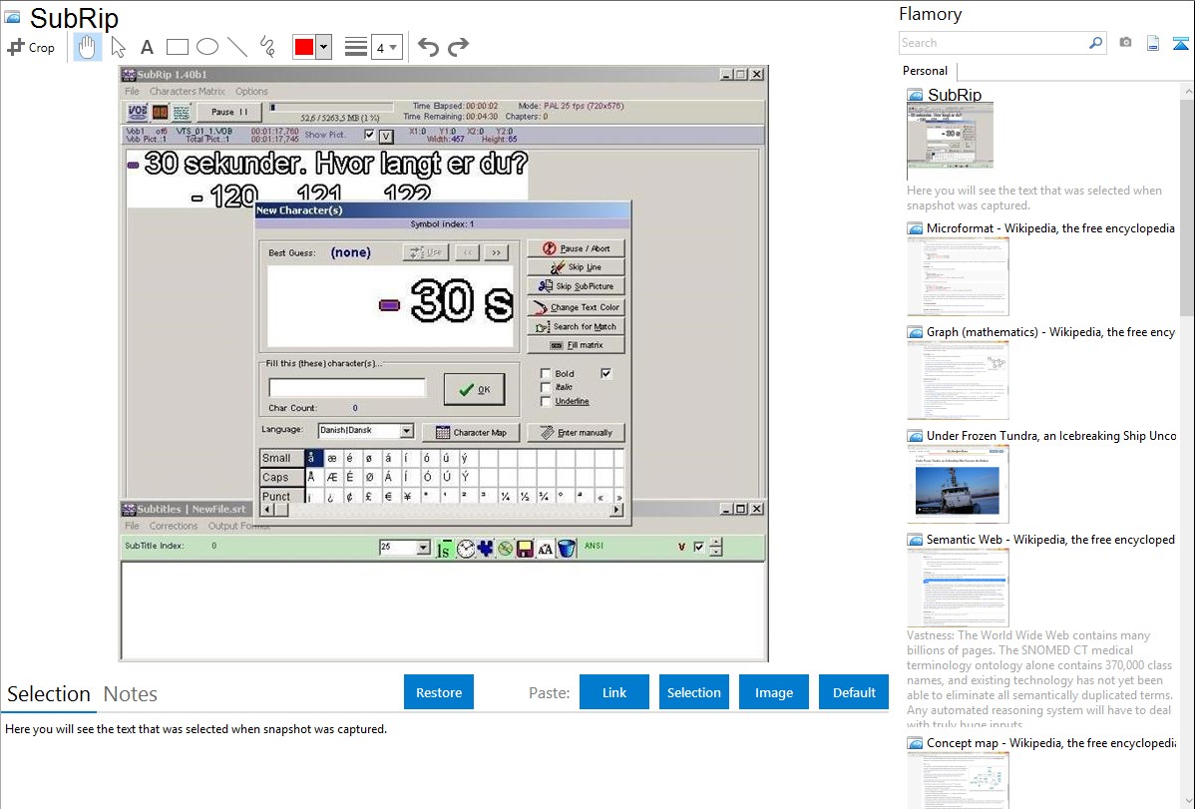Click the blue icon right of the document icon
The image size is (1195, 809).
pos(1180,43)
